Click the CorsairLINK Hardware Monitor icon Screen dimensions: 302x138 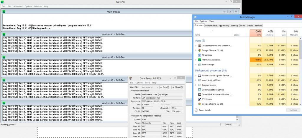click(200, 94)
